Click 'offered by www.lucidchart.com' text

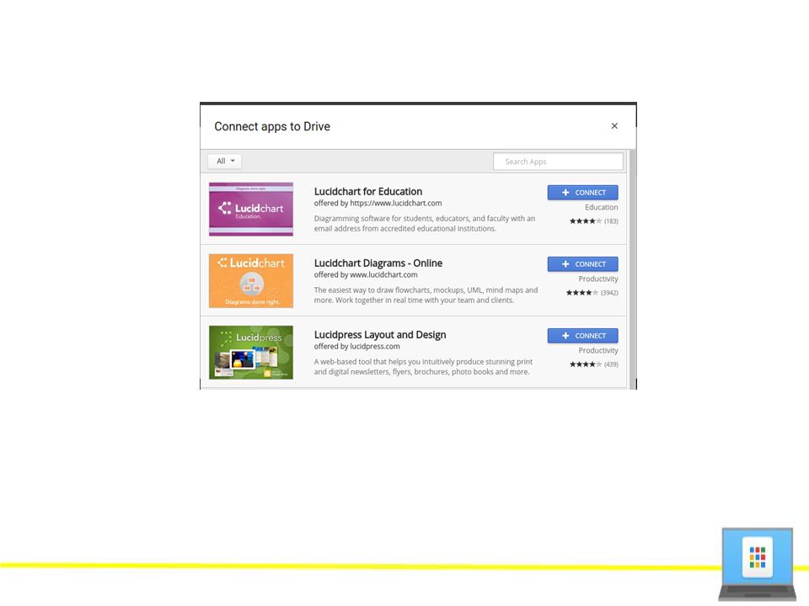click(x=366, y=274)
